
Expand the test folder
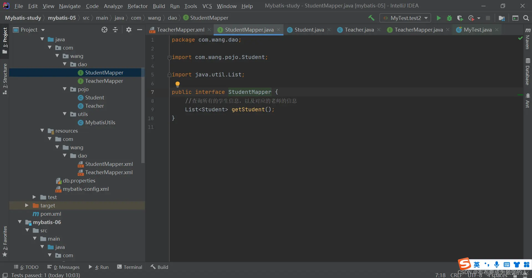click(35, 197)
